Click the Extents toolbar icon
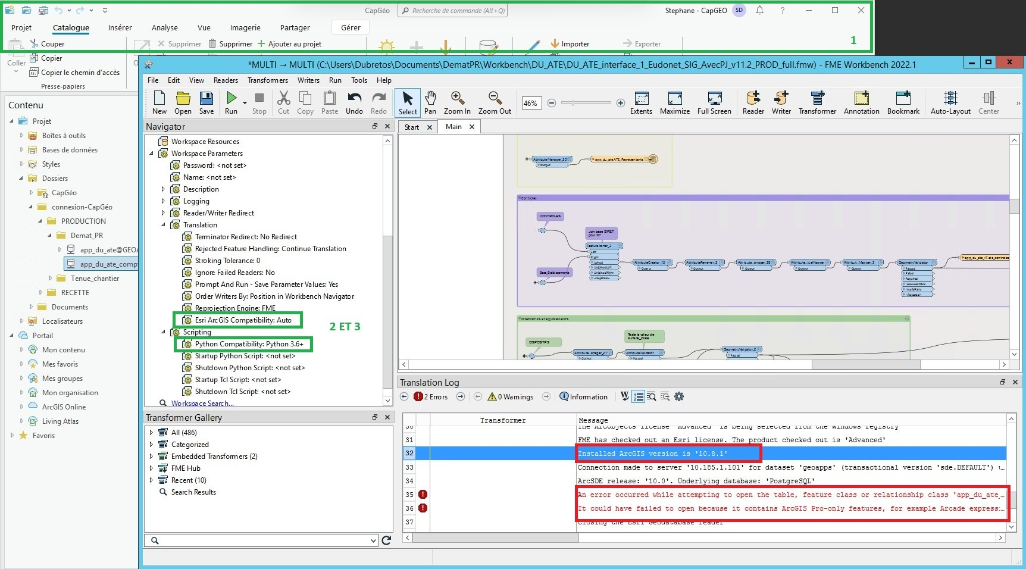Image resolution: width=1026 pixels, height=569 pixels. pos(641,102)
